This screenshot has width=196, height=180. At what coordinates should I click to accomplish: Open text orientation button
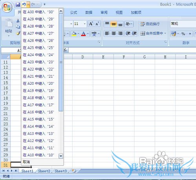tap(129, 24)
